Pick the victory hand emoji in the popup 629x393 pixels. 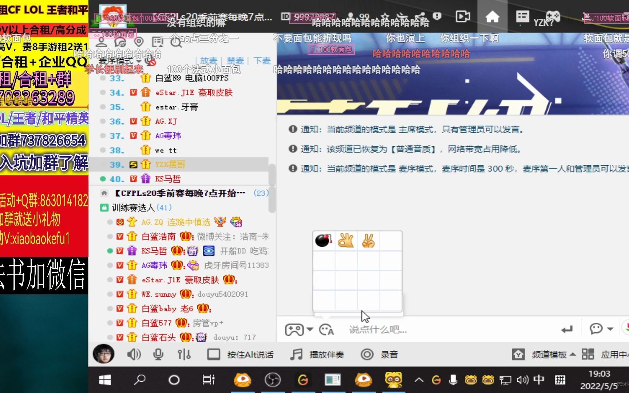point(368,241)
